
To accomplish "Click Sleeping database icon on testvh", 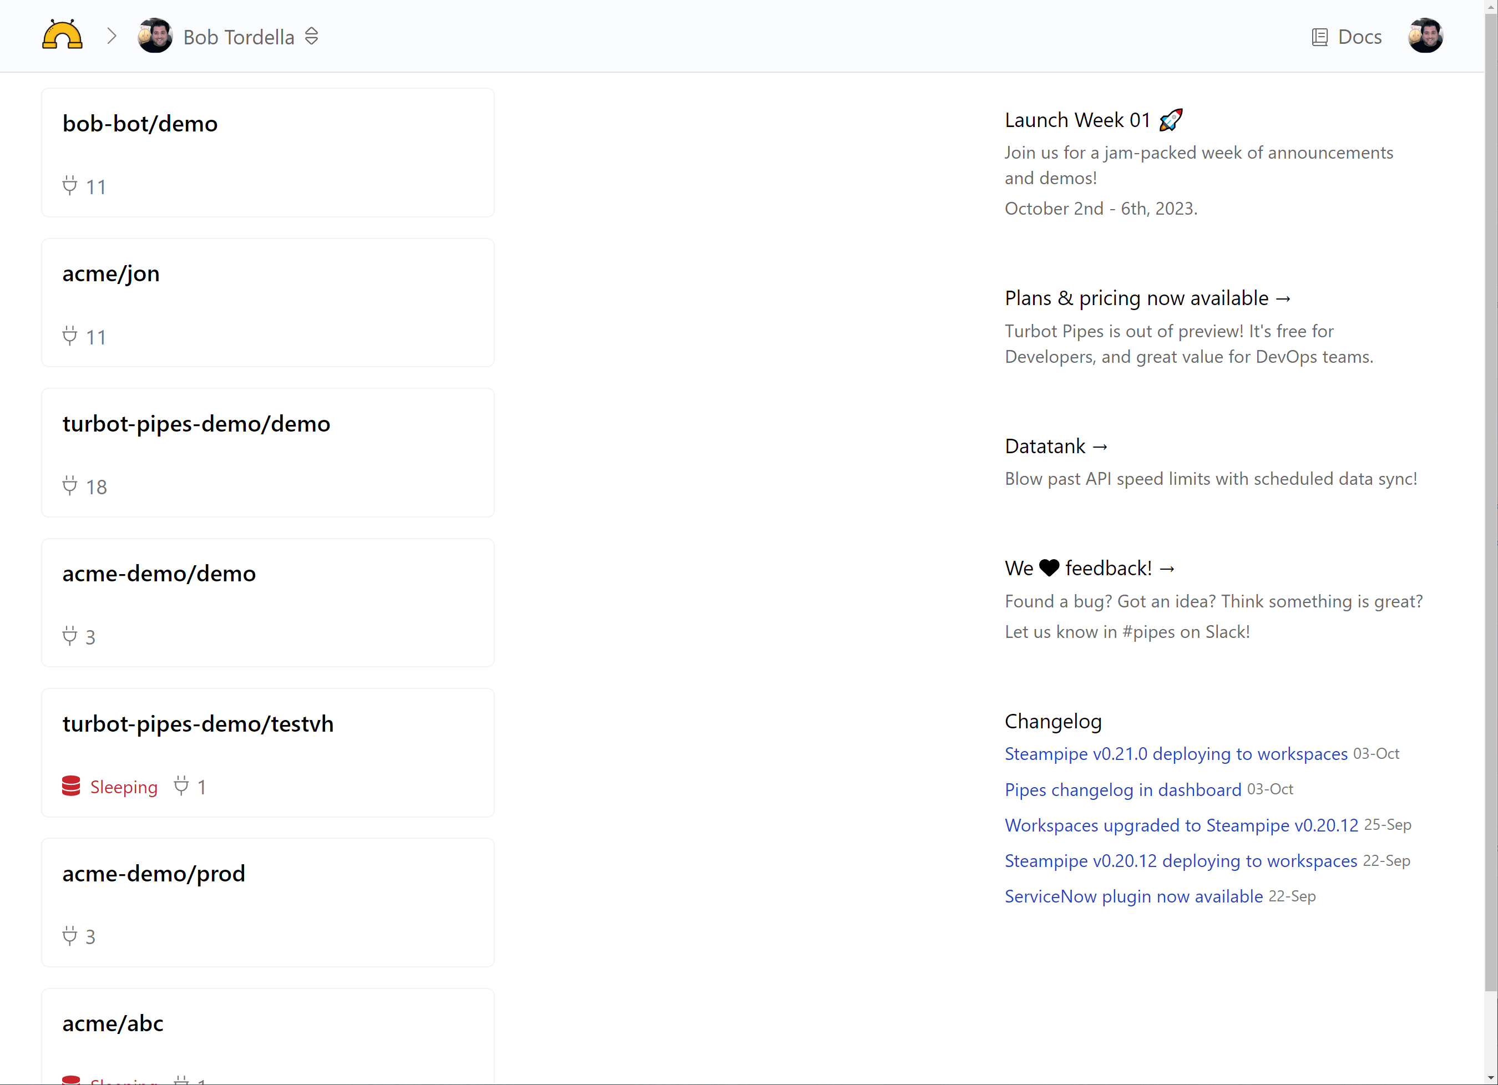I will 72,786.
